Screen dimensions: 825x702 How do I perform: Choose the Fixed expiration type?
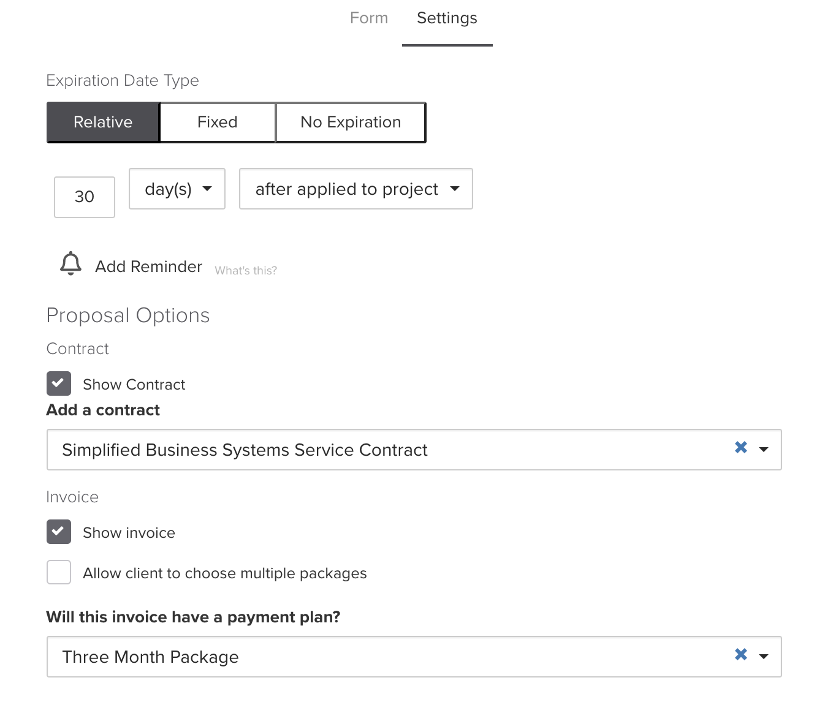(x=218, y=123)
